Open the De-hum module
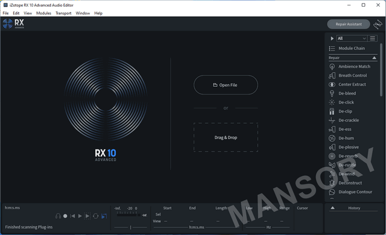386x235 pixels. pos(341,138)
